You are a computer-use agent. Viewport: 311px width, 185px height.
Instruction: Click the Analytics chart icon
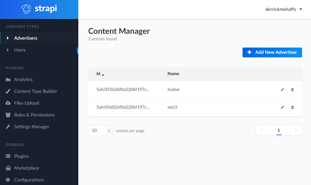[8, 79]
